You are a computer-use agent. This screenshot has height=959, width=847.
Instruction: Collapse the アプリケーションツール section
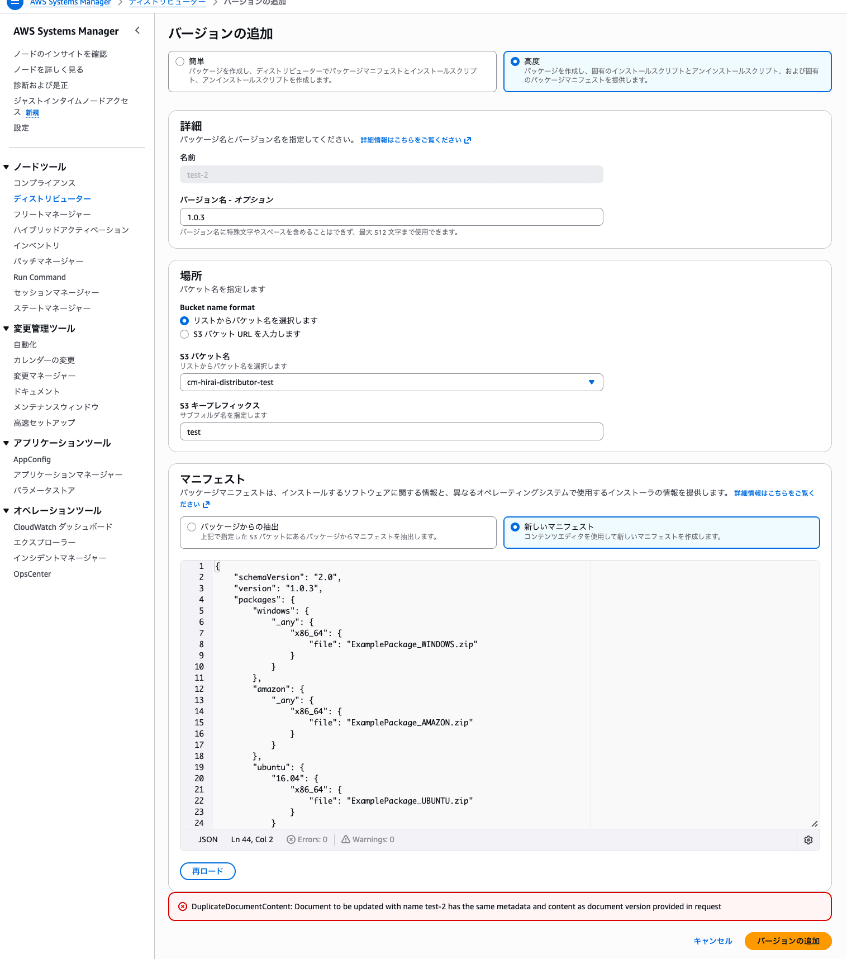click(6, 443)
